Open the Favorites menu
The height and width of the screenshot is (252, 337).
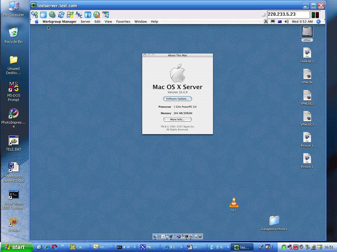point(123,22)
